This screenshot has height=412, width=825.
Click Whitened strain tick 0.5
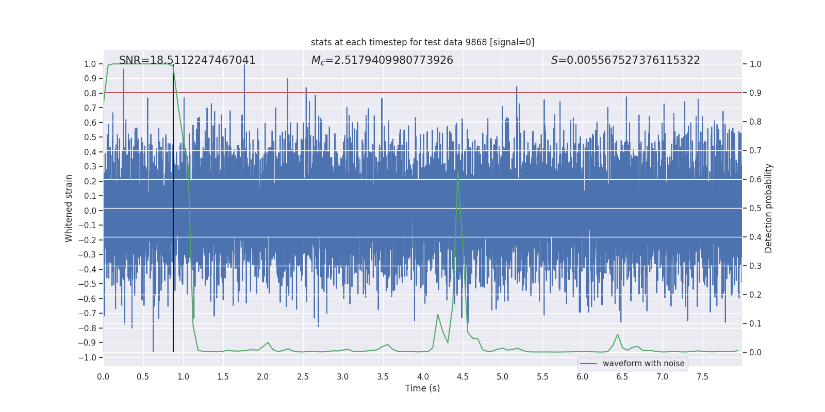coord(90,137)
